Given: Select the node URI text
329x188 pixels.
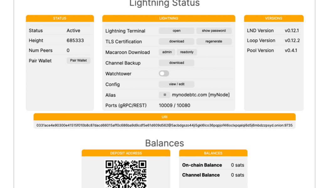Looking at the screenshot, I should [x=164, y=125].
